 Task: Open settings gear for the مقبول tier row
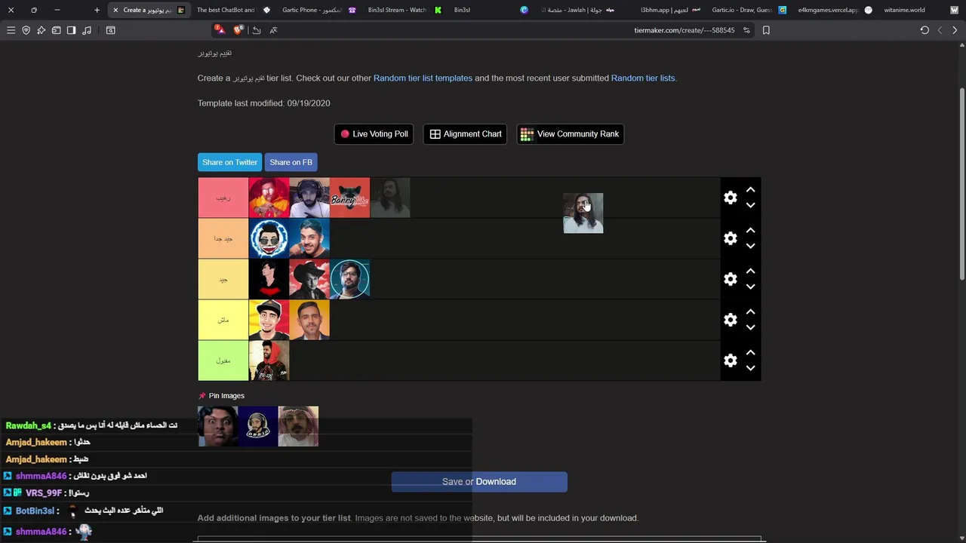[730, 360]
